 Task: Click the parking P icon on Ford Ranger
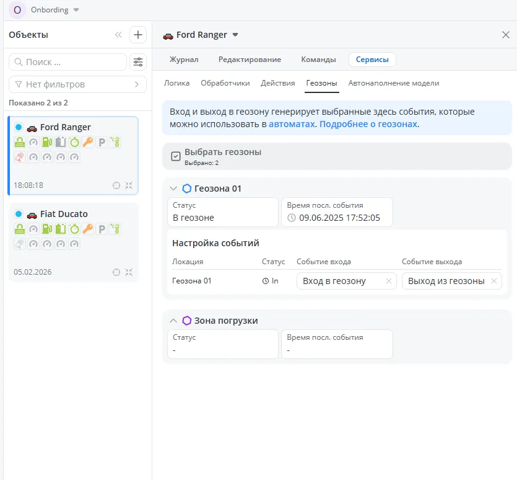(x=101, y=142)
